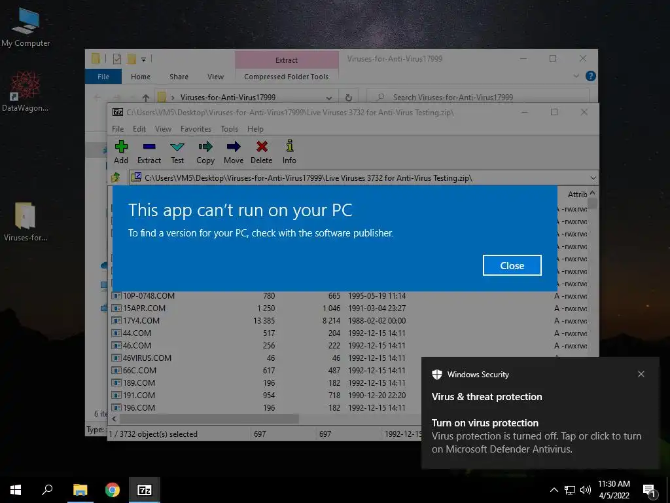Open 7-Zip Edit menu
The image size is (670, 503).
tap(139, 129)
